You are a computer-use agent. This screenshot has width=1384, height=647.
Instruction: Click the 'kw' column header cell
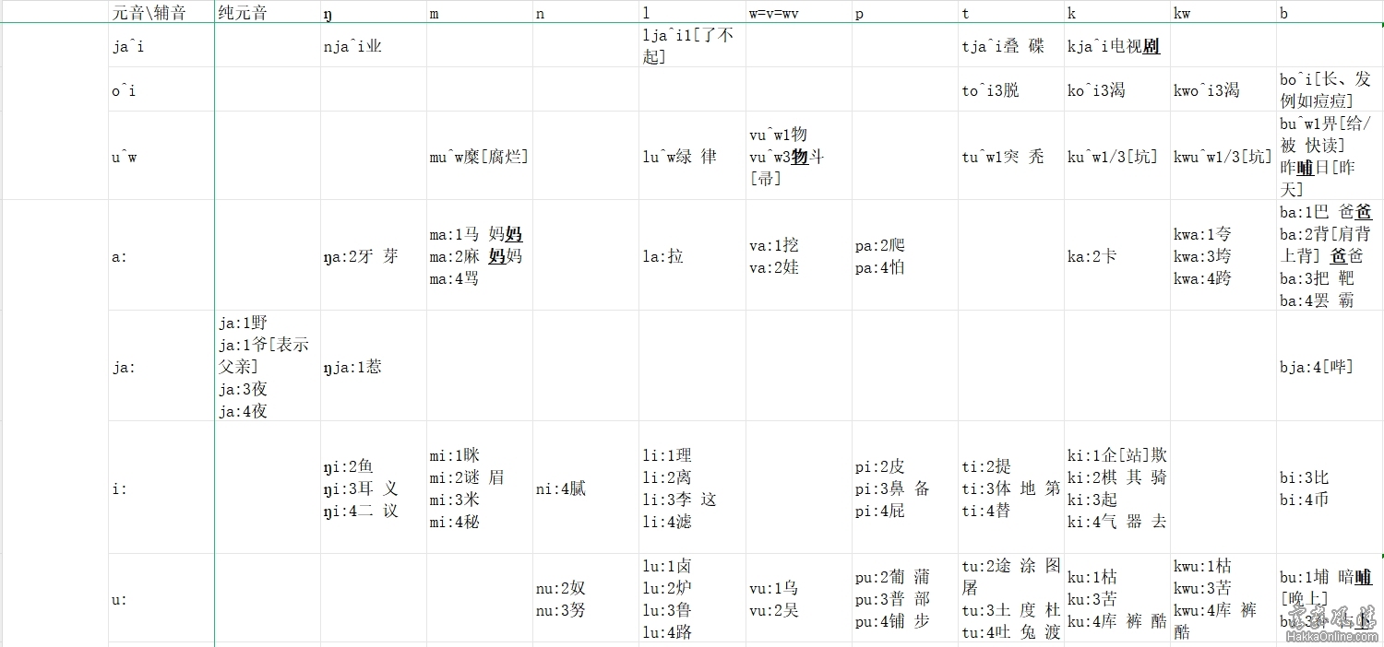[1223, 14]
